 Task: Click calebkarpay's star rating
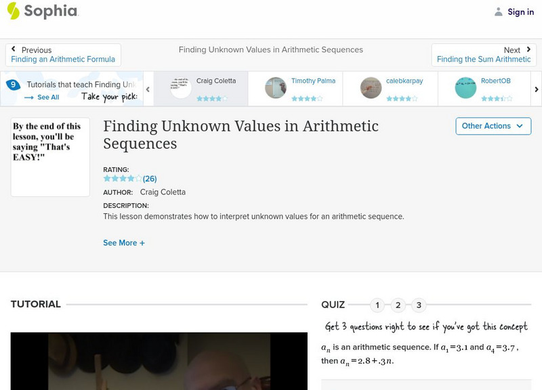[402, 99]
